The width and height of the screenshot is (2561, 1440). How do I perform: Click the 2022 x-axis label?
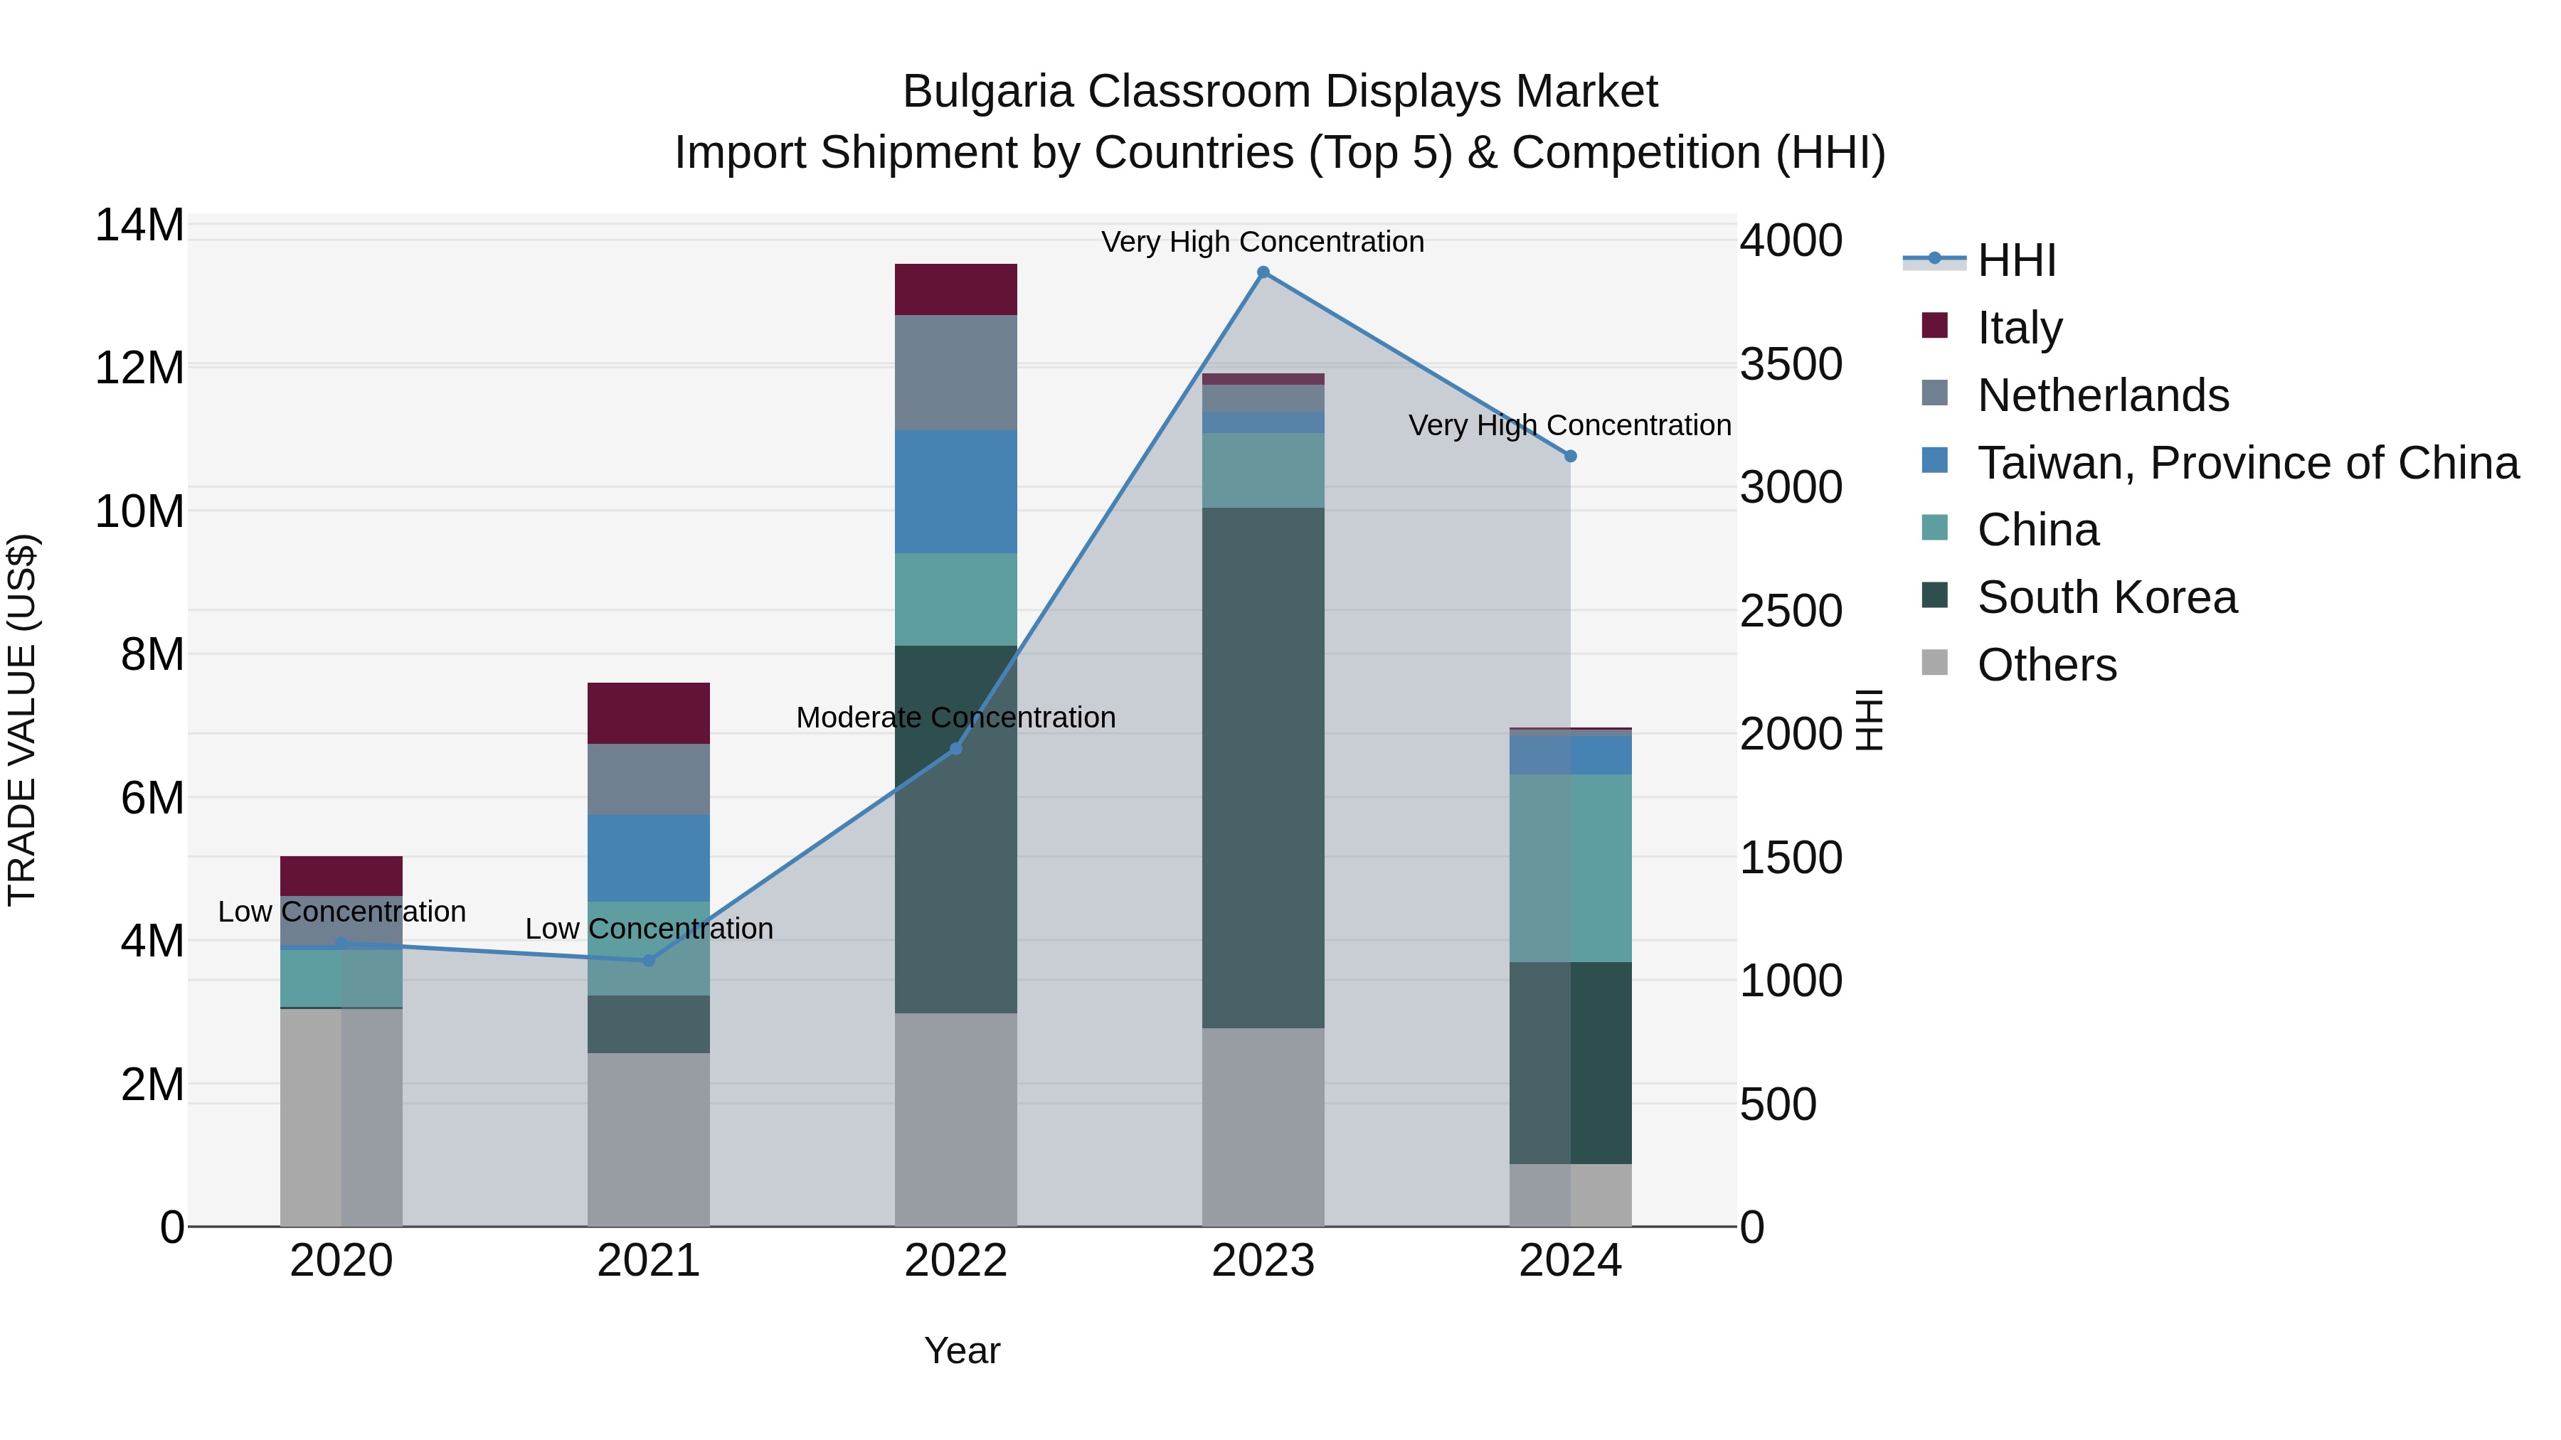point(956,1261)
